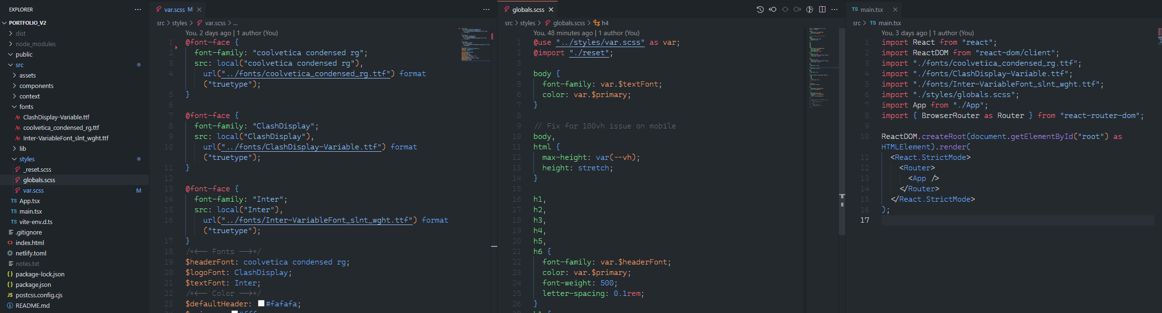1162x313 pixels.
Task: Open App.tsx from the file explorer
Action: tap(29, 201)
